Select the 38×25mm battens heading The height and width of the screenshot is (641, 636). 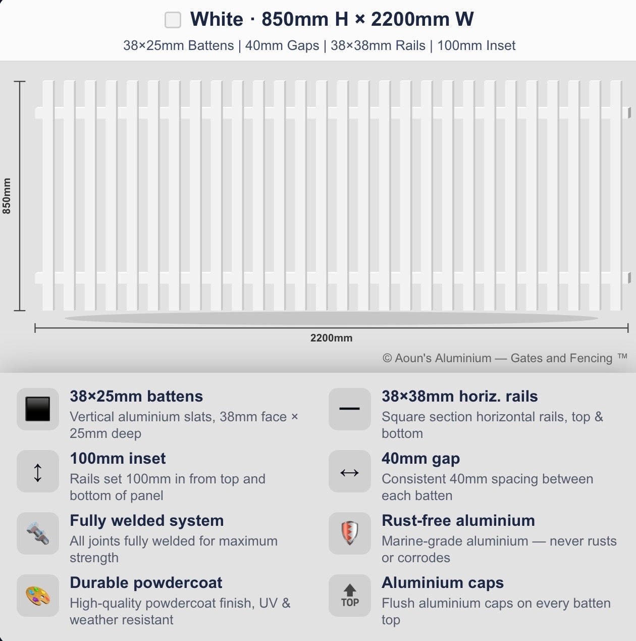[x=136, y=397]
